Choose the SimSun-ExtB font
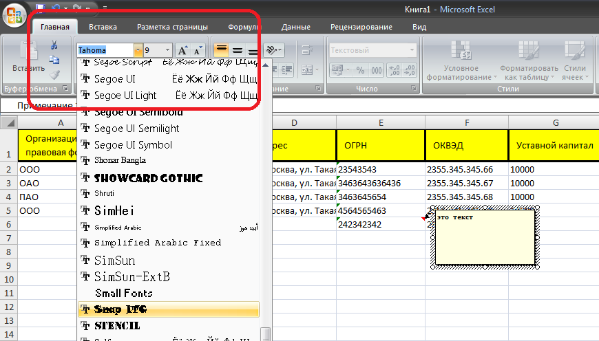Viewport: 599px width, 341px height. pyautogui.click(x=169, y=276)
